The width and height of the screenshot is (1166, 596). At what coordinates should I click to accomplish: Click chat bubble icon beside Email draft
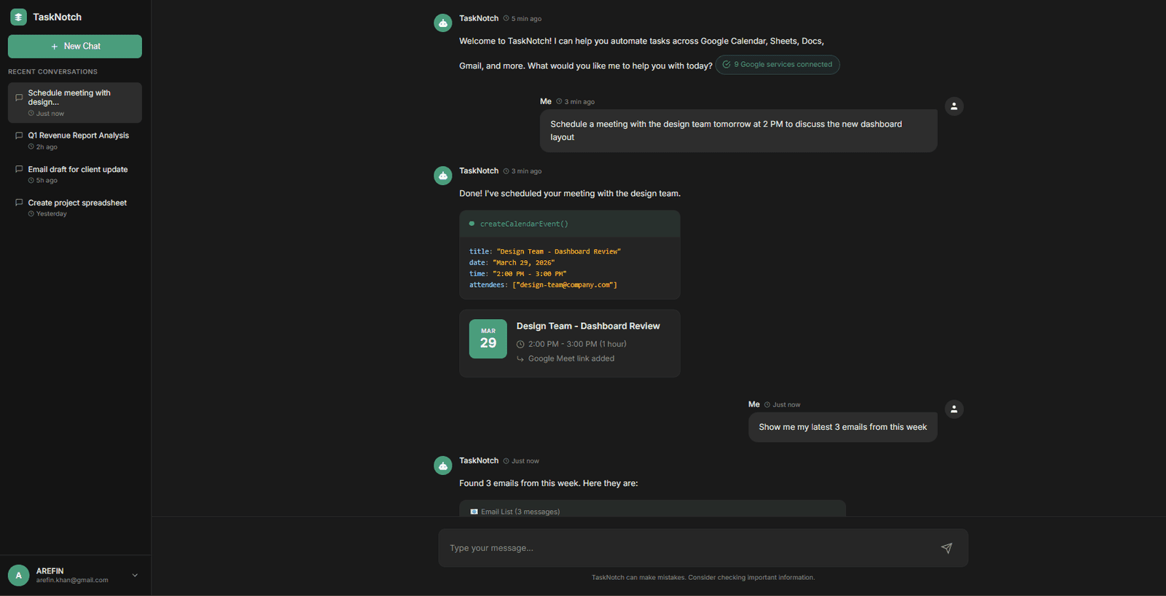point(19,169)
